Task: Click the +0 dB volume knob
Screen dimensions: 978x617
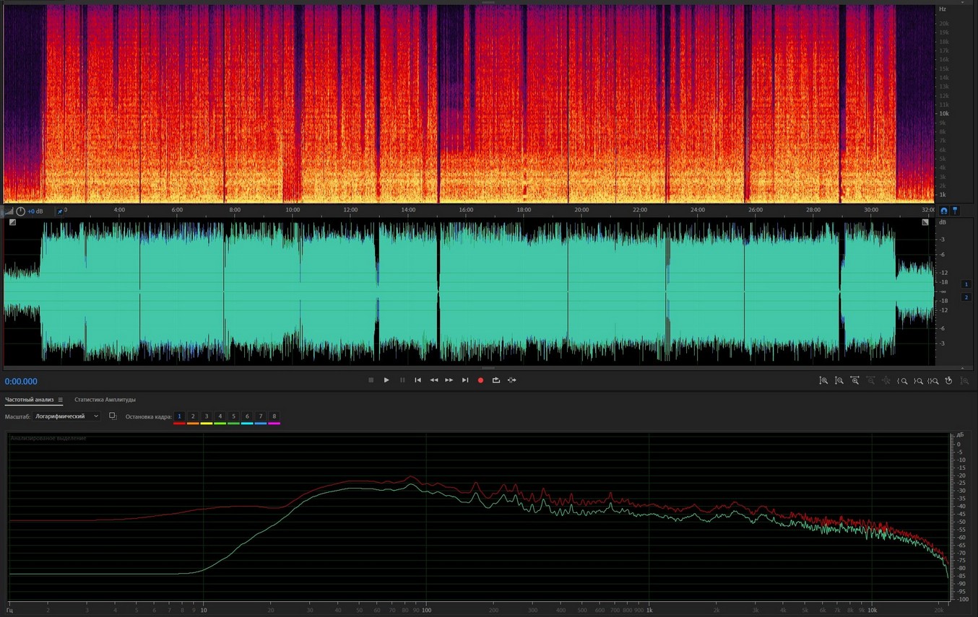Action: click(x=21, y=211)
